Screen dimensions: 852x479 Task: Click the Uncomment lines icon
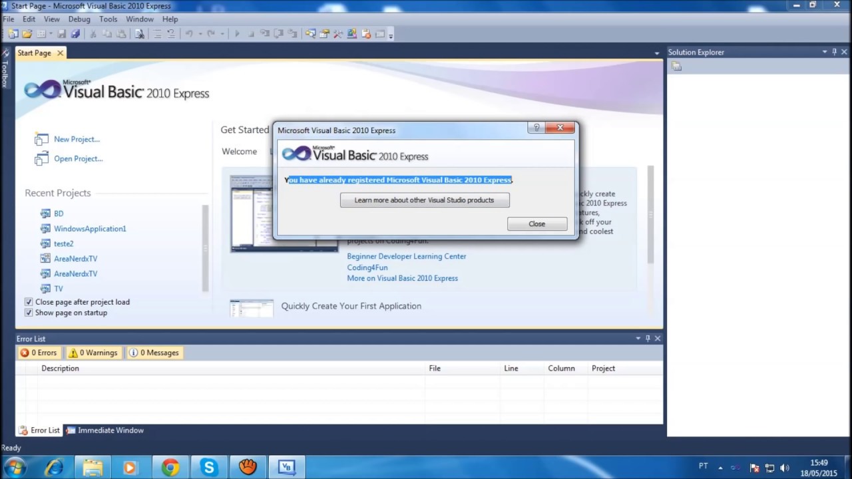point(171,34)
